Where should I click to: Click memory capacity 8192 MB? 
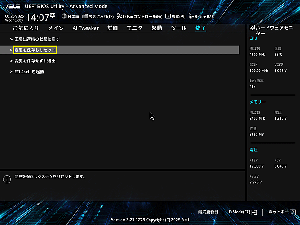pos(257,135)
